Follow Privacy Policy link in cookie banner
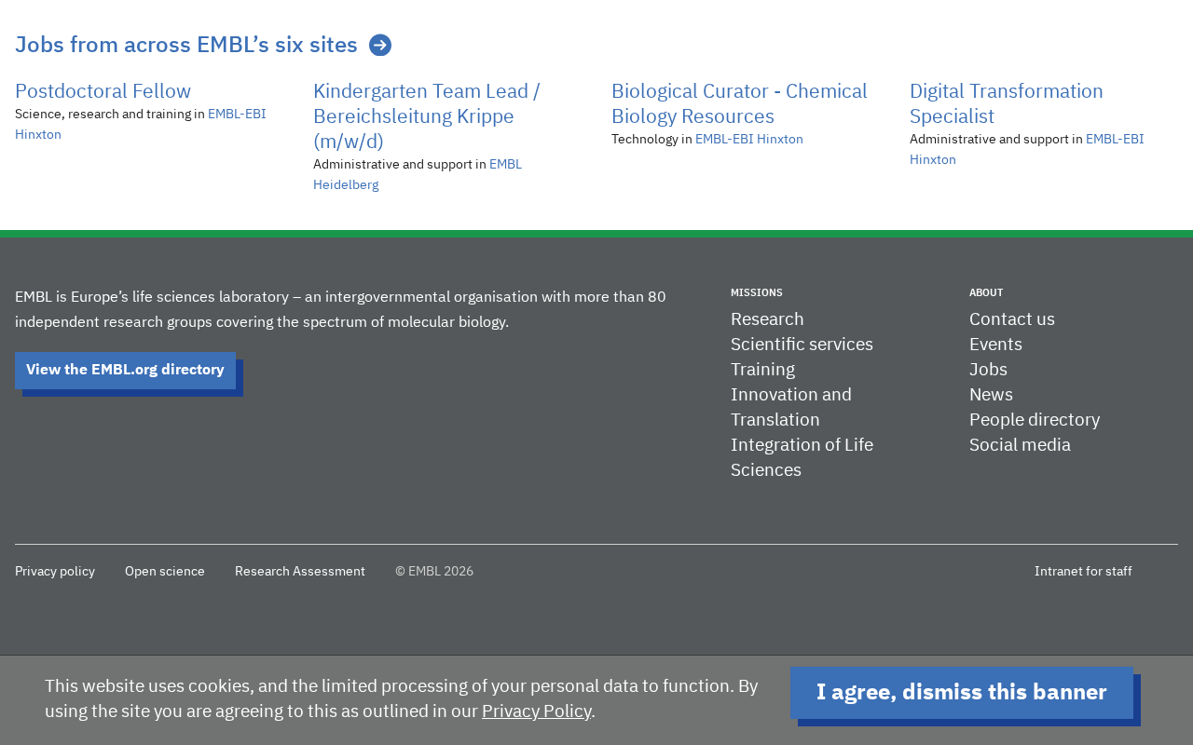The height and width of the screenshot is (745, 1193). 536,711
